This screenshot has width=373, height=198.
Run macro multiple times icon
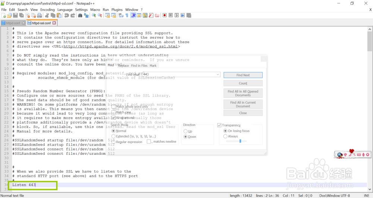tap(182, 15)
